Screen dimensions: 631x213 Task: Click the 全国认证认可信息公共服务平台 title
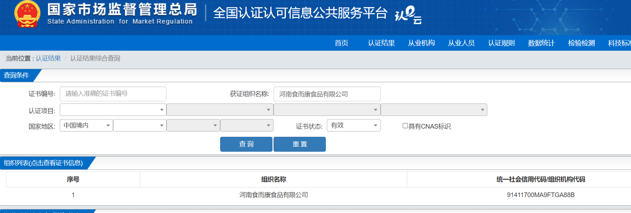click(300, 13)
